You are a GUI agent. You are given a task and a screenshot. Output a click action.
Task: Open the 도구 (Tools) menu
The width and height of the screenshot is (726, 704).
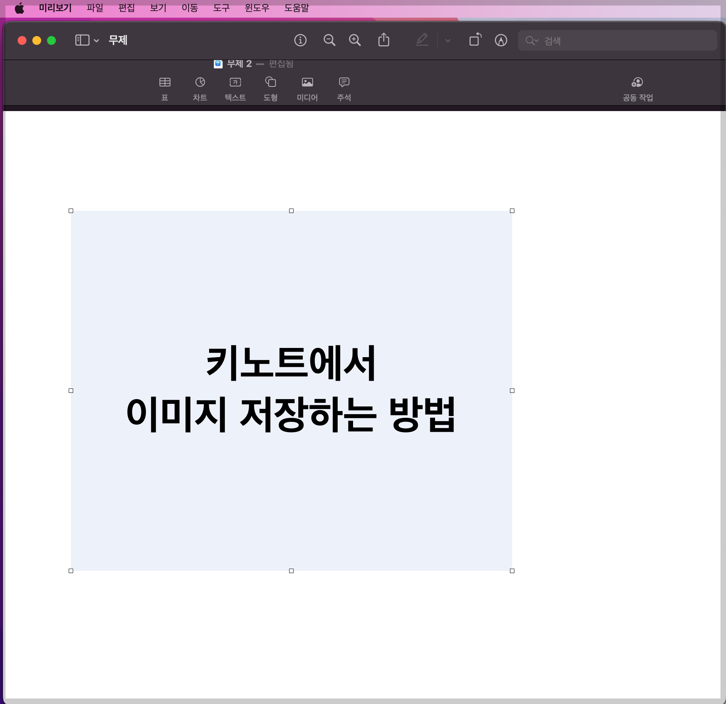(x=221, y=8)
